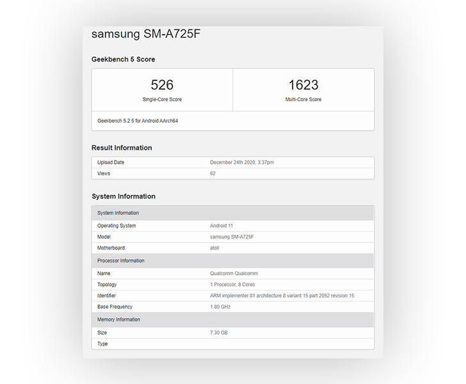
Task: Click the 'samsung SM-A725F' page title
Action: [x=146, y=34]
